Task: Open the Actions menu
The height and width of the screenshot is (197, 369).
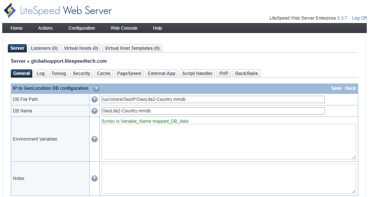Action: click(x=45, y=28)
